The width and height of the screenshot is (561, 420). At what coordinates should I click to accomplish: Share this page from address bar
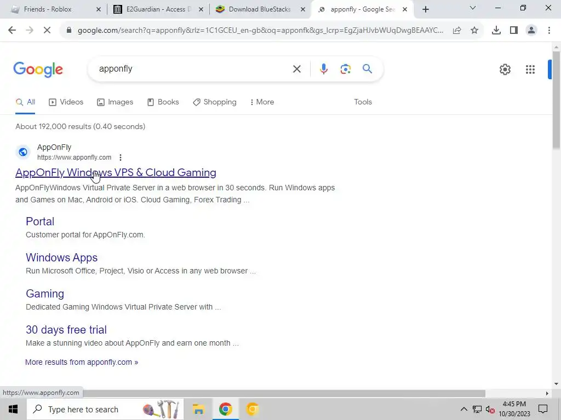coord(457,31)
